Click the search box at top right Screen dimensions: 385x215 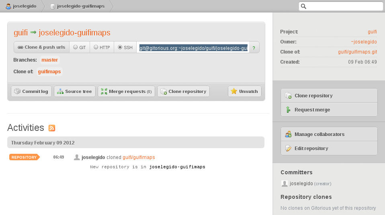tap(344, 6)
